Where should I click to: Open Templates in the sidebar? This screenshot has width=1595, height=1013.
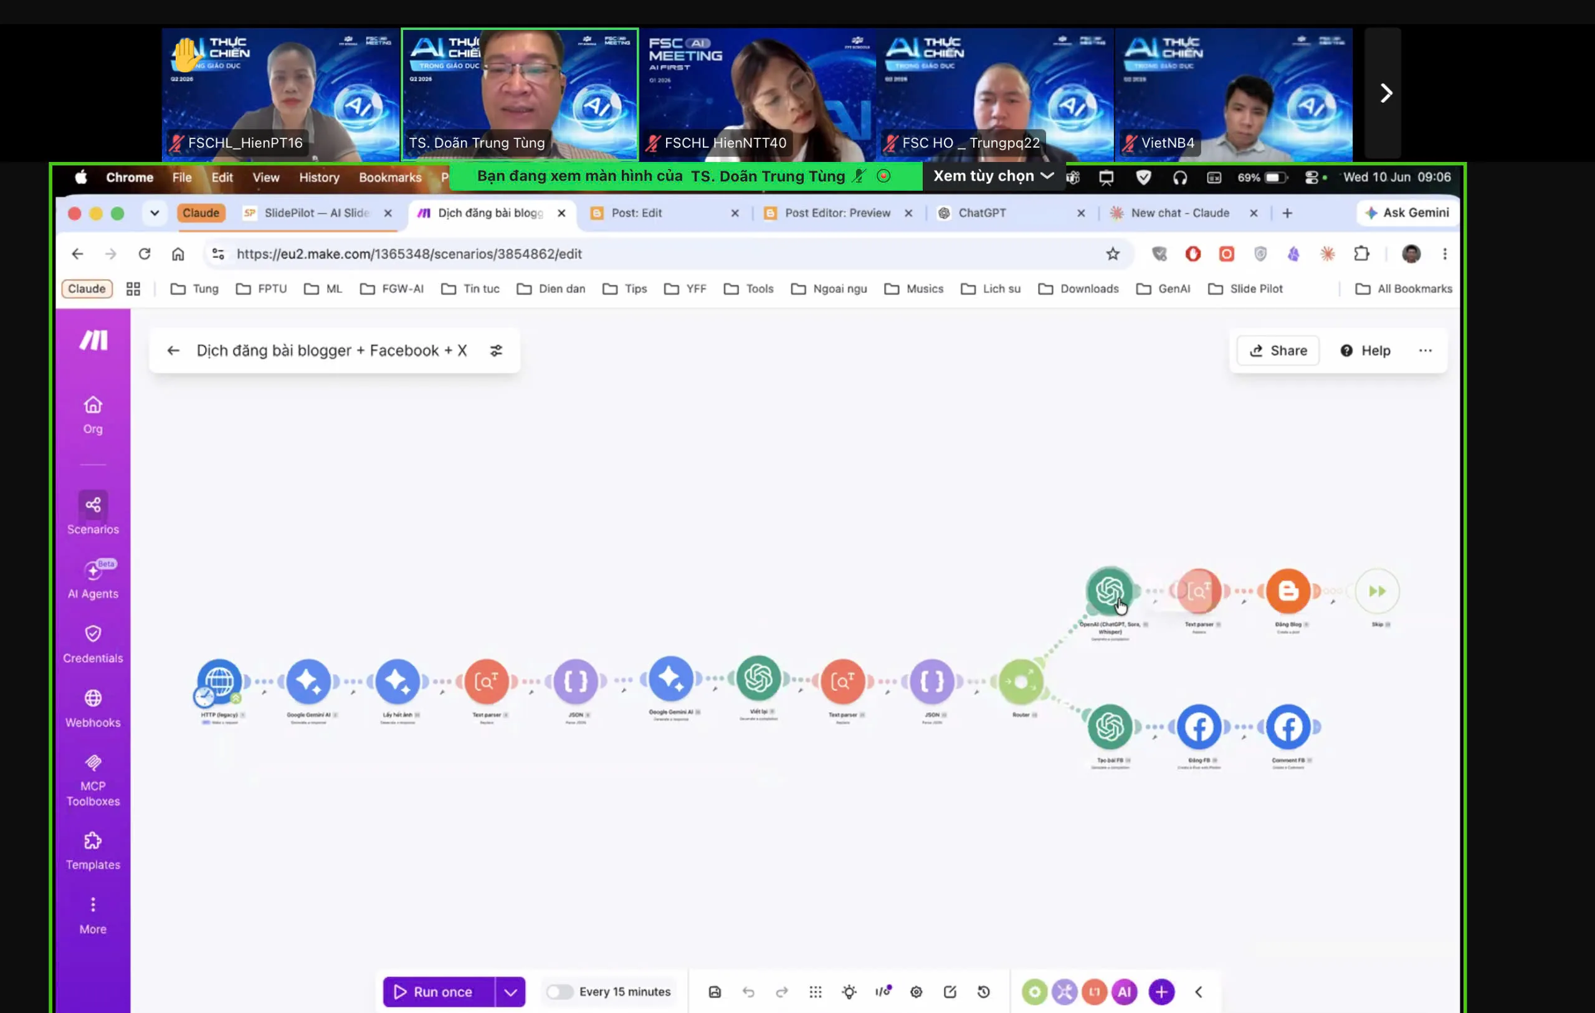pos(93,850)
